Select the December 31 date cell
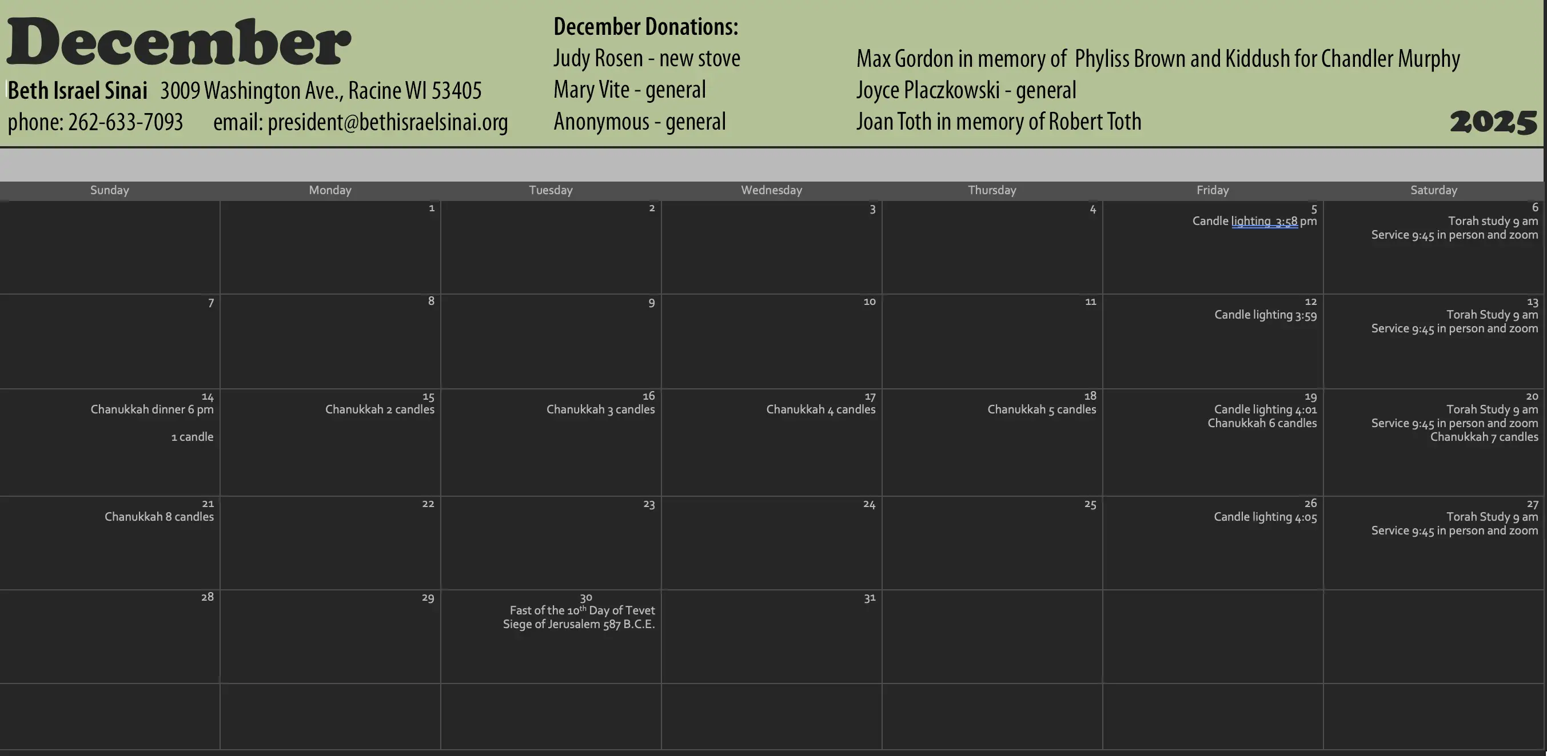This screenshot has width=1547, height=756. tap(771, 637)
